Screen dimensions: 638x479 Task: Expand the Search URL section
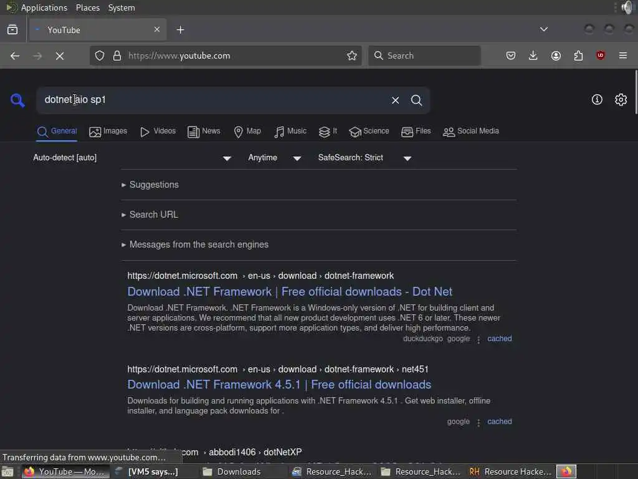pyautogui.click(x=150, y=215)
